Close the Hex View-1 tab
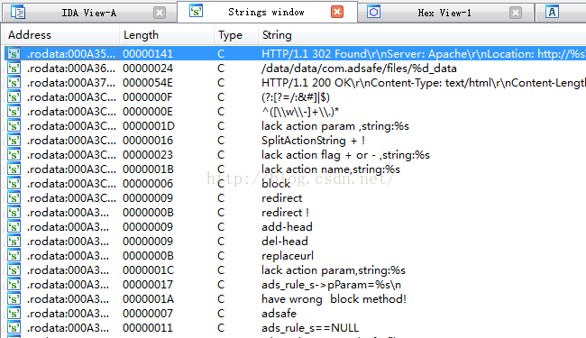Image resolution: width=586 pixels, height=338 pixels. pyautogui.click(x=516, y=13)
